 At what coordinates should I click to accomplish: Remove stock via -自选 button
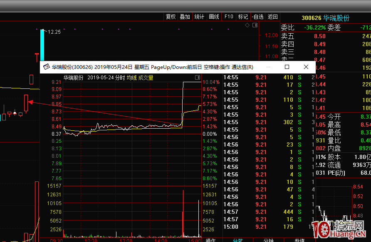[x=258, y=17]
